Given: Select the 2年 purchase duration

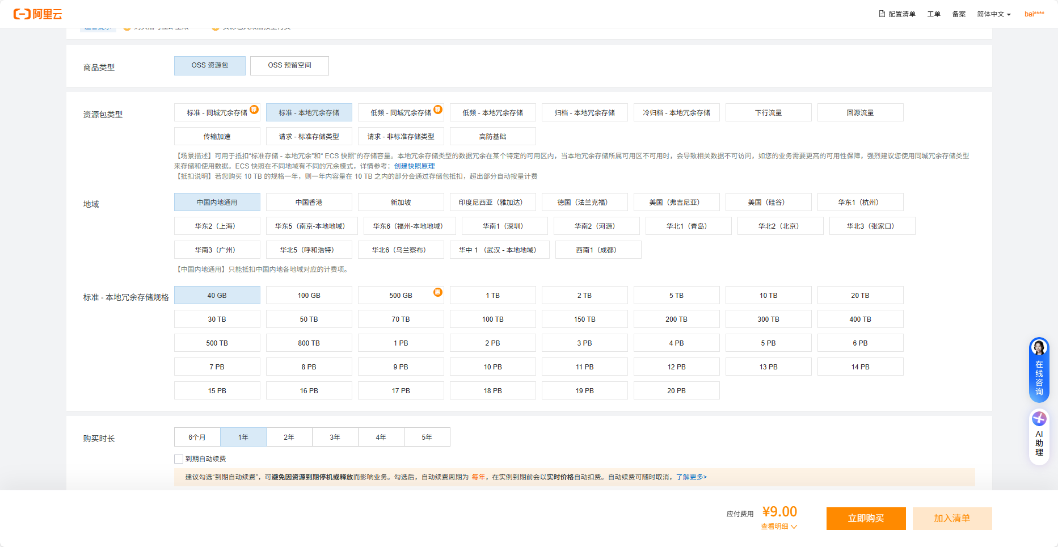Looking at the screenshot, I should tap(289, 437).
